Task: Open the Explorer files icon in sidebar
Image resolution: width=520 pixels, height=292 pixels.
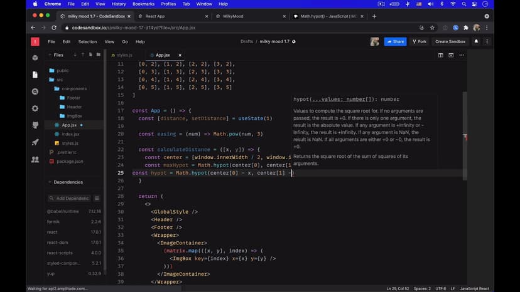Action: pyautogui.click(x=35, y=75)
